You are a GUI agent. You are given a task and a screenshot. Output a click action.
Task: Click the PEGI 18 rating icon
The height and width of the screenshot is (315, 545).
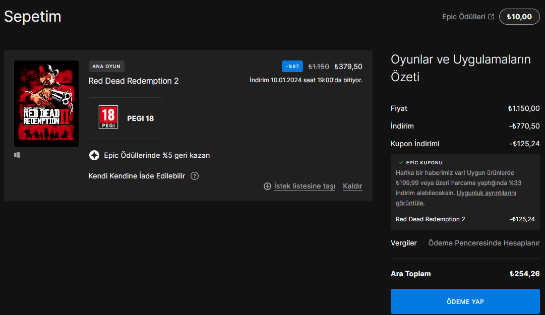[108, 117]
